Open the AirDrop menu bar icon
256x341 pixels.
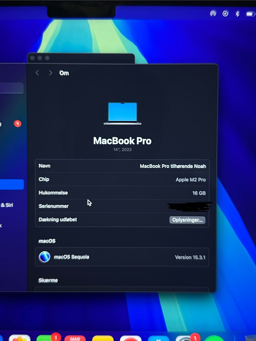point(213,13)
